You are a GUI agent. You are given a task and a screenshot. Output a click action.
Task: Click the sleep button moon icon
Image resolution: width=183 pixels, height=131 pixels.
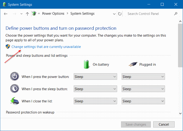pos(15,89)
